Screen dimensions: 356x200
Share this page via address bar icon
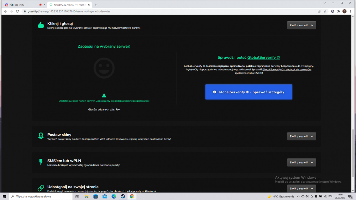tap(319, 11)
